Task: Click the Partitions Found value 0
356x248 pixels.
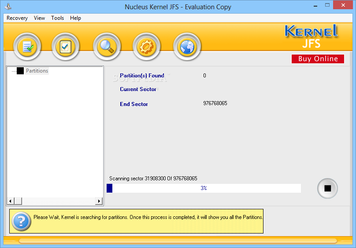Action: click(204, 76)
